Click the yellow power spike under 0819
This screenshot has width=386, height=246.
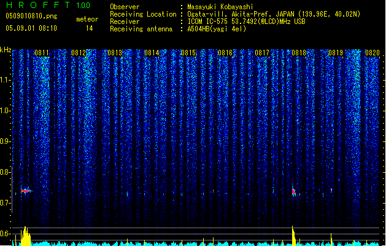tap(331, 239)
